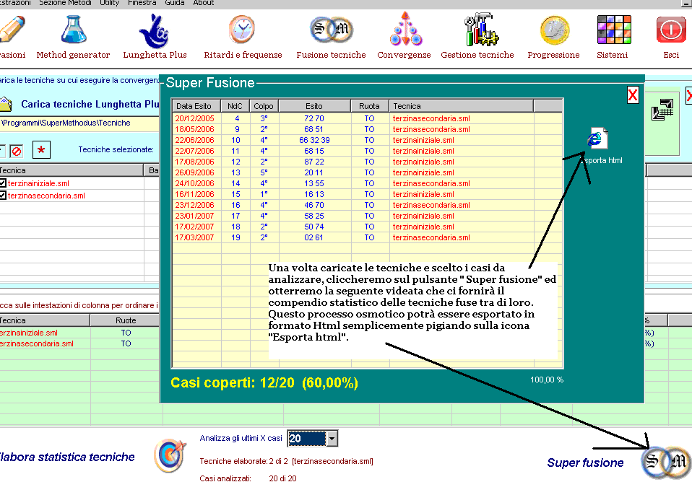
Task: Open the pencil Estrazioni toolbar icon
Action: click(x=12, y=29)
